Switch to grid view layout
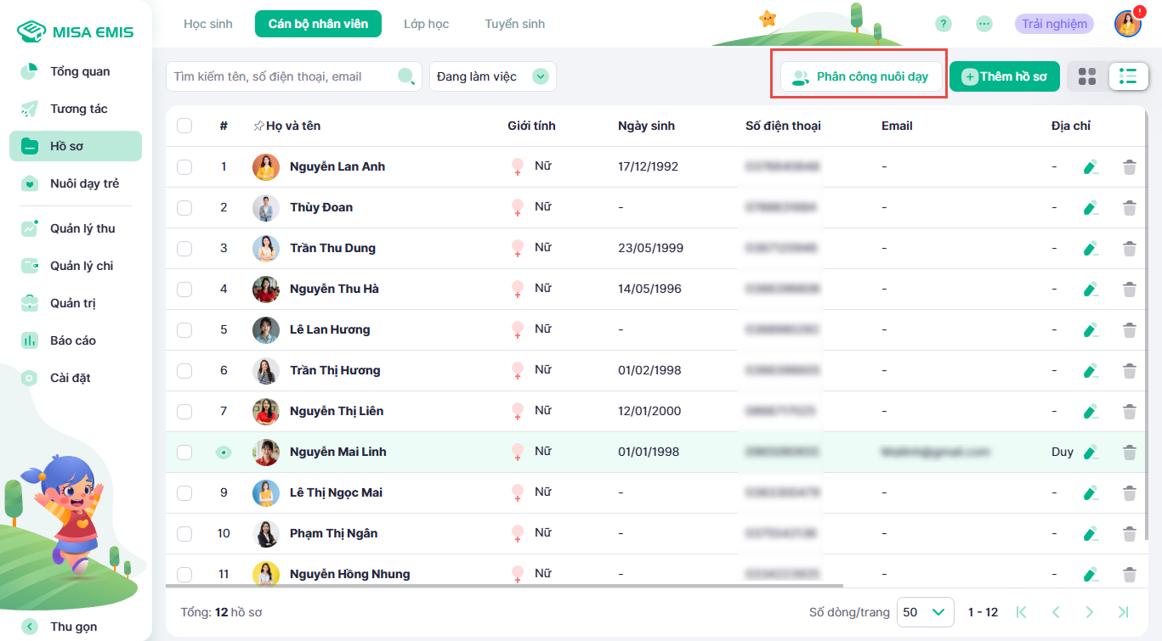The image size is (1162, 641). click(1087, 76)
